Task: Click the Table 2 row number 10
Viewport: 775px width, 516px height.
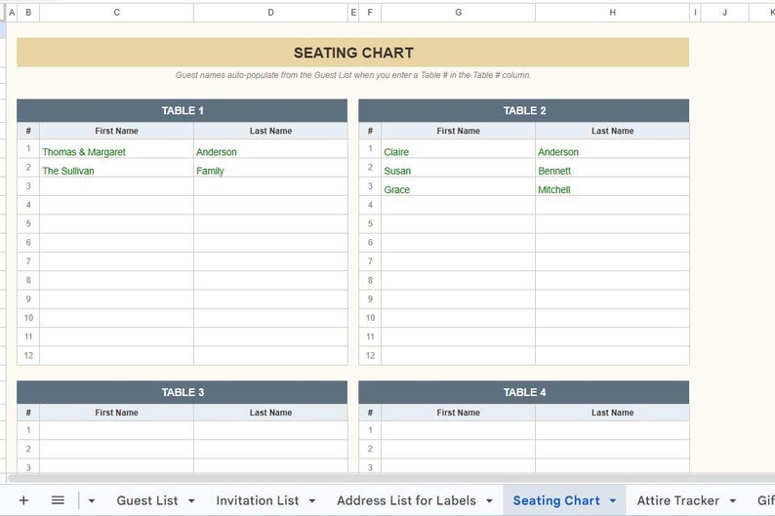Action: pyautogui.click(x=370, y=317)
